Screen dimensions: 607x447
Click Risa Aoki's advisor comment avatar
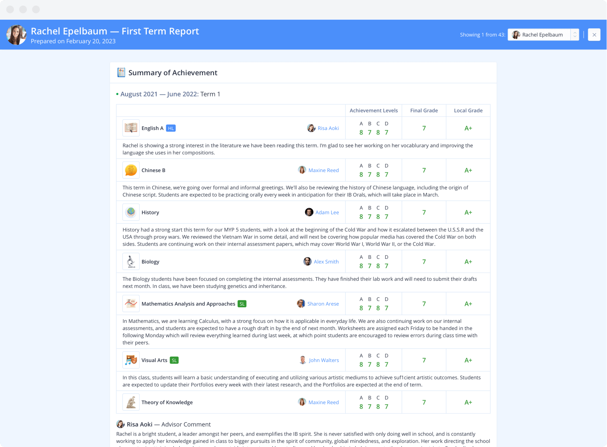click(120, 424)
